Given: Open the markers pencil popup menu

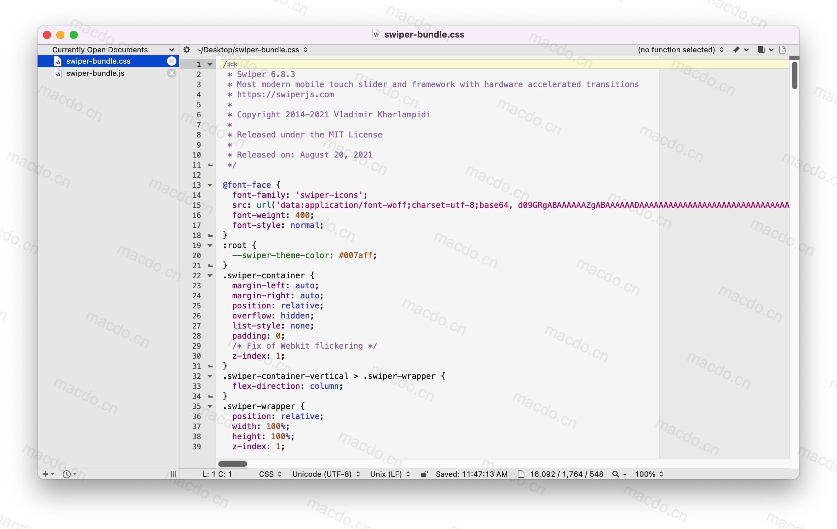Looking at the screenshot, I should click(x=740, y=50).
